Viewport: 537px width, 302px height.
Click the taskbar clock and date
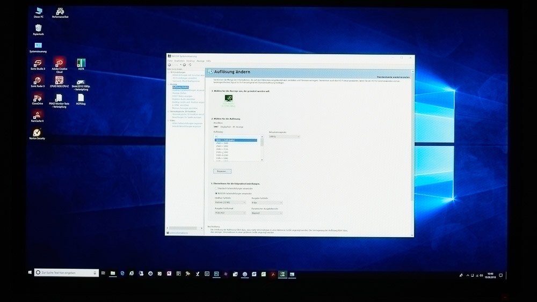(490, 275)
